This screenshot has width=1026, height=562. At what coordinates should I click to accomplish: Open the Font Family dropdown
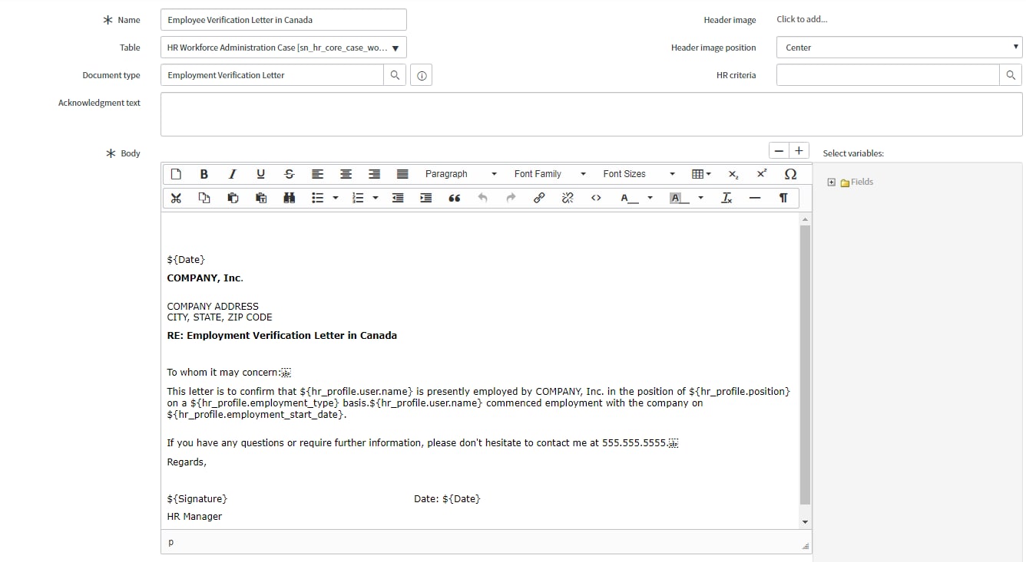point(550,174)
